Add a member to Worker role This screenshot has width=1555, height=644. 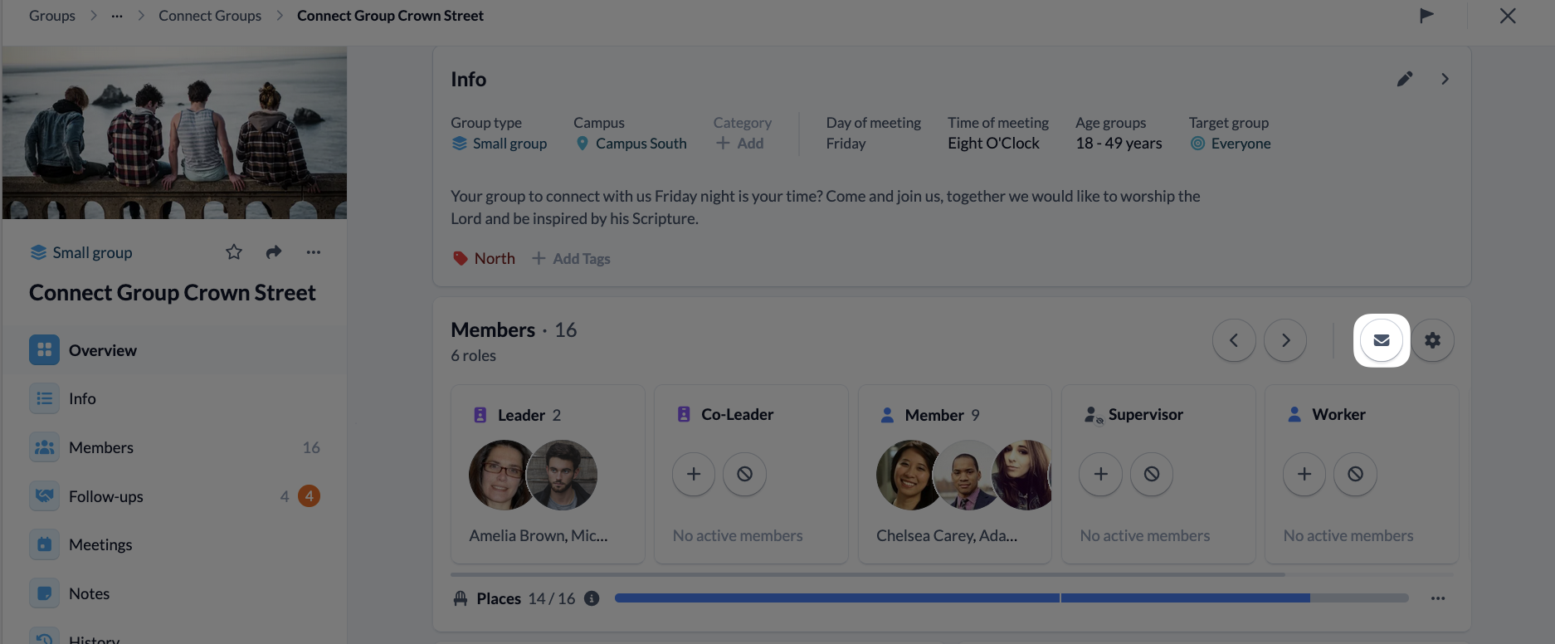[x=1304, y=474]
